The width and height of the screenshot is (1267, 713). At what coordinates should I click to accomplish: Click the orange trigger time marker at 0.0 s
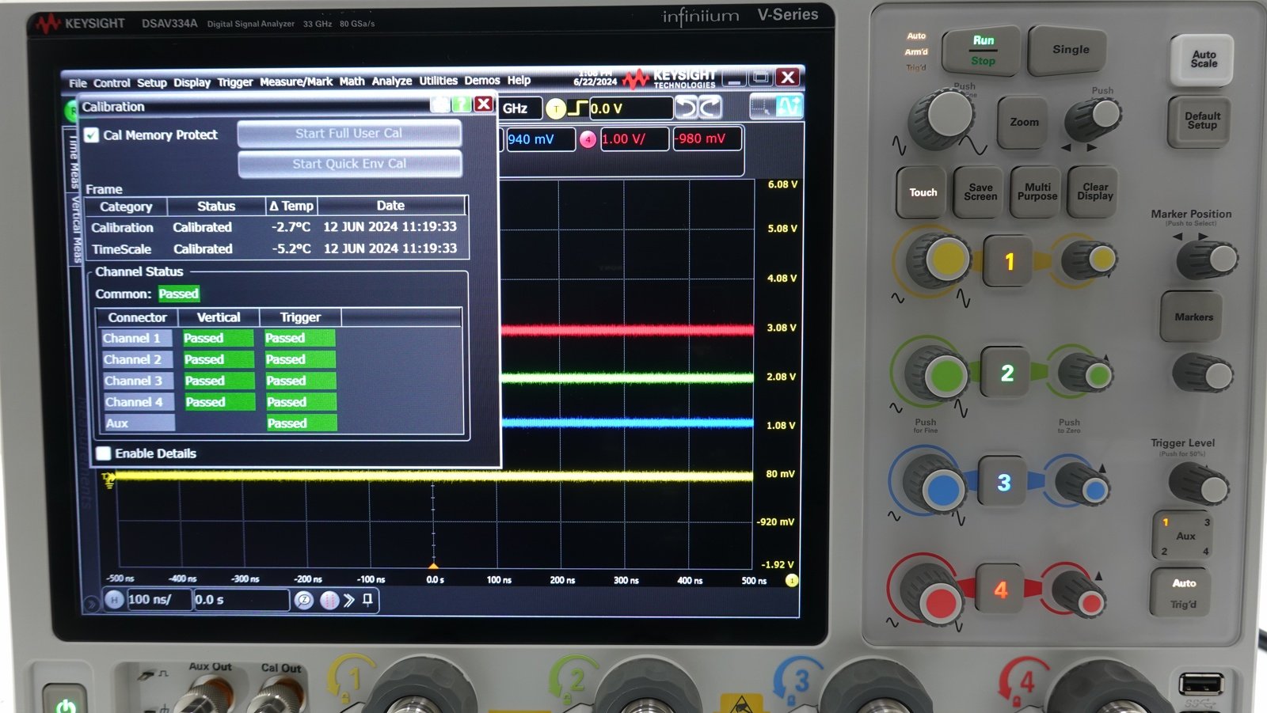[x=433, y=566]
